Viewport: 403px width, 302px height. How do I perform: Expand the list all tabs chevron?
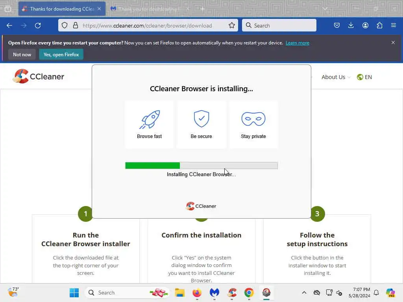(x=325, y=9)
